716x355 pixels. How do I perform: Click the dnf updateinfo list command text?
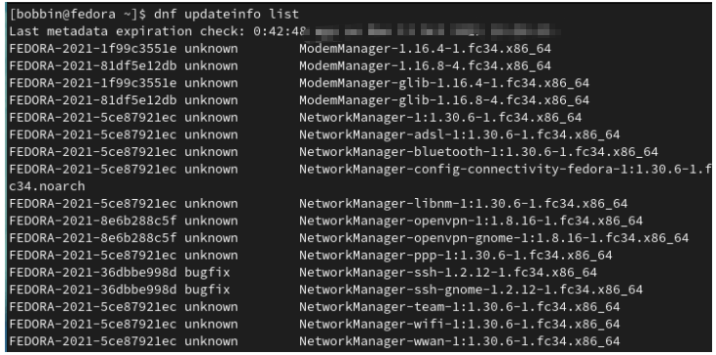click(x=226, y=15)
